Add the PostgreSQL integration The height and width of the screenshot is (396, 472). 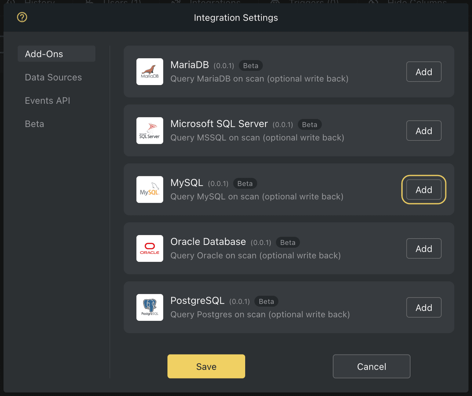tap(424, 308)
